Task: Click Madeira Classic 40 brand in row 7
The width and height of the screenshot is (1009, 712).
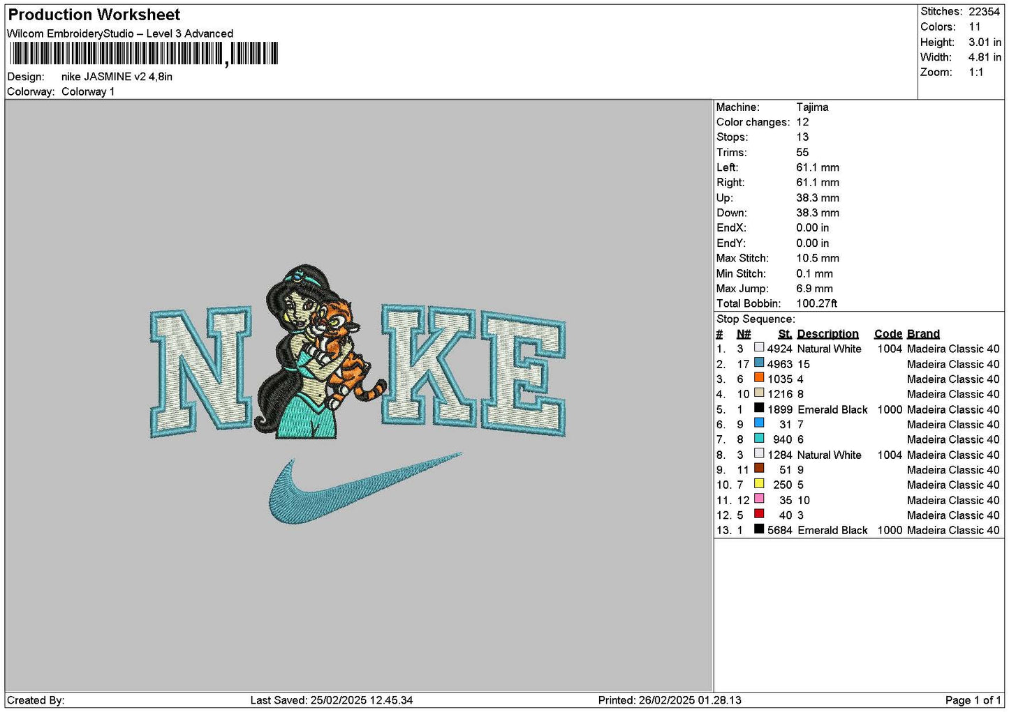Action: click(953, 440)
